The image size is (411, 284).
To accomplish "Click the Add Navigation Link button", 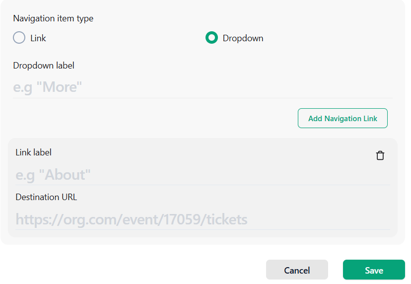I will pyautogui.click(x=342, y=118).
